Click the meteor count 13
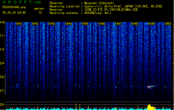Image resolution: width=174 pixels, height=110 pixels. click(40, 13)
